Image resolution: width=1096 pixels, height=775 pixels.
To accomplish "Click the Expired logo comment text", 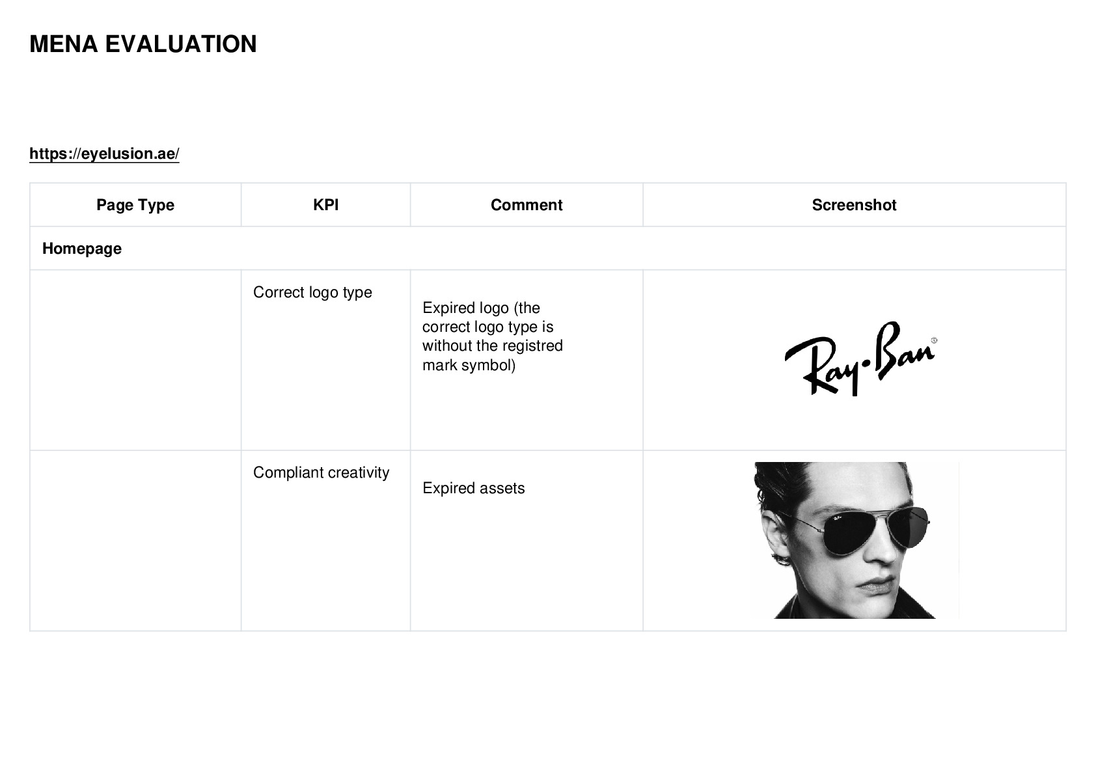I will point(493,336).
